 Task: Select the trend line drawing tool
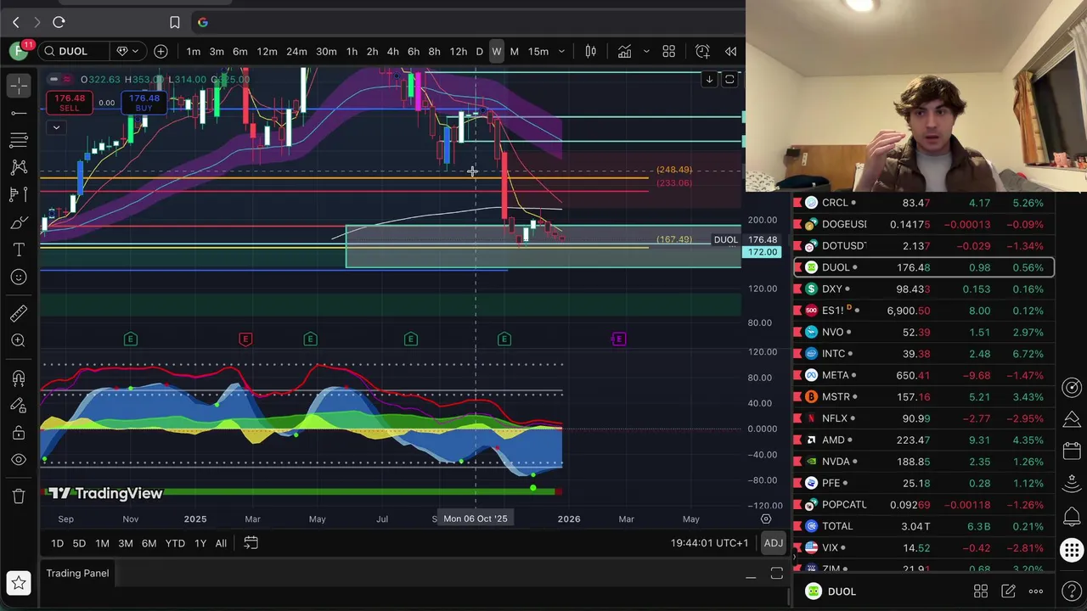point(19,113)
